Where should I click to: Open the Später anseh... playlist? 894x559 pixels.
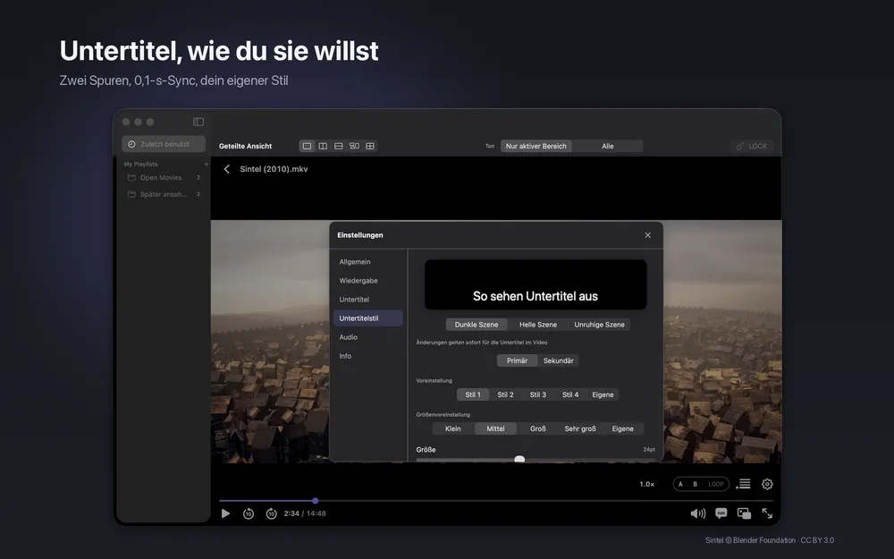click(x=164, y=194)
